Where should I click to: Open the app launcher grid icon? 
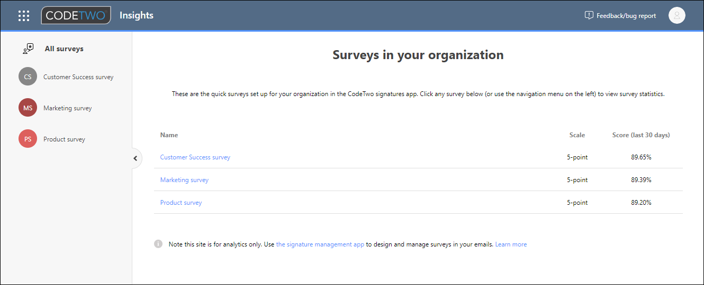24,16
